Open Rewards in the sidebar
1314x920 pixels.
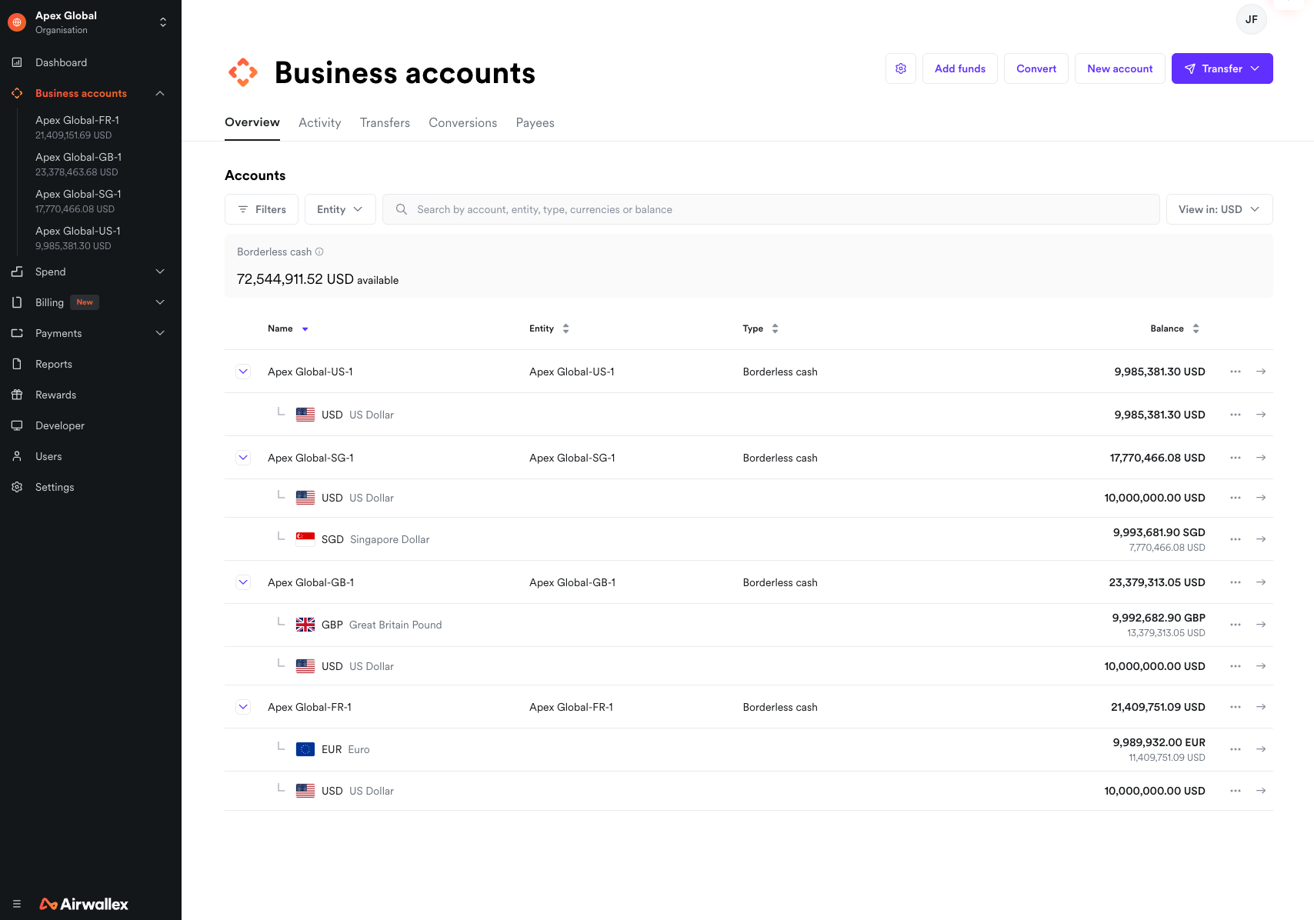point(55,395)
